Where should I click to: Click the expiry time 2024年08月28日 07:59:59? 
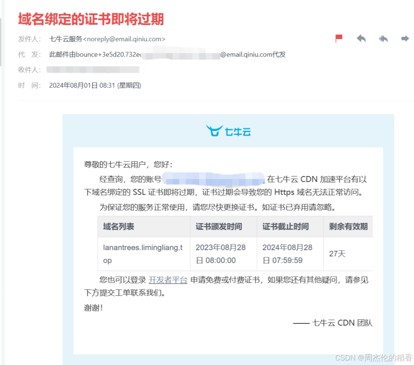tap(290, 254)
